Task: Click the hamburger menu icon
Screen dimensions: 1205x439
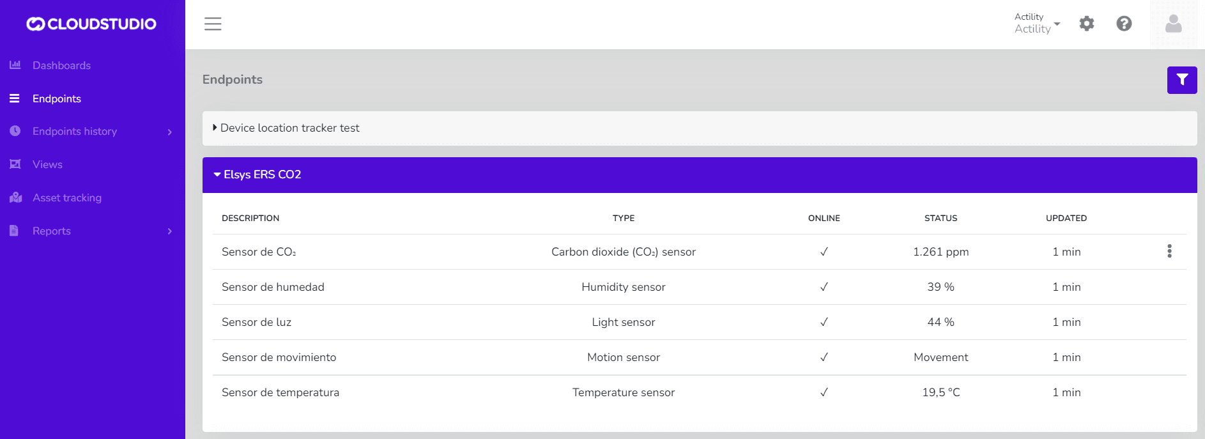Action: tap(213, 24)
